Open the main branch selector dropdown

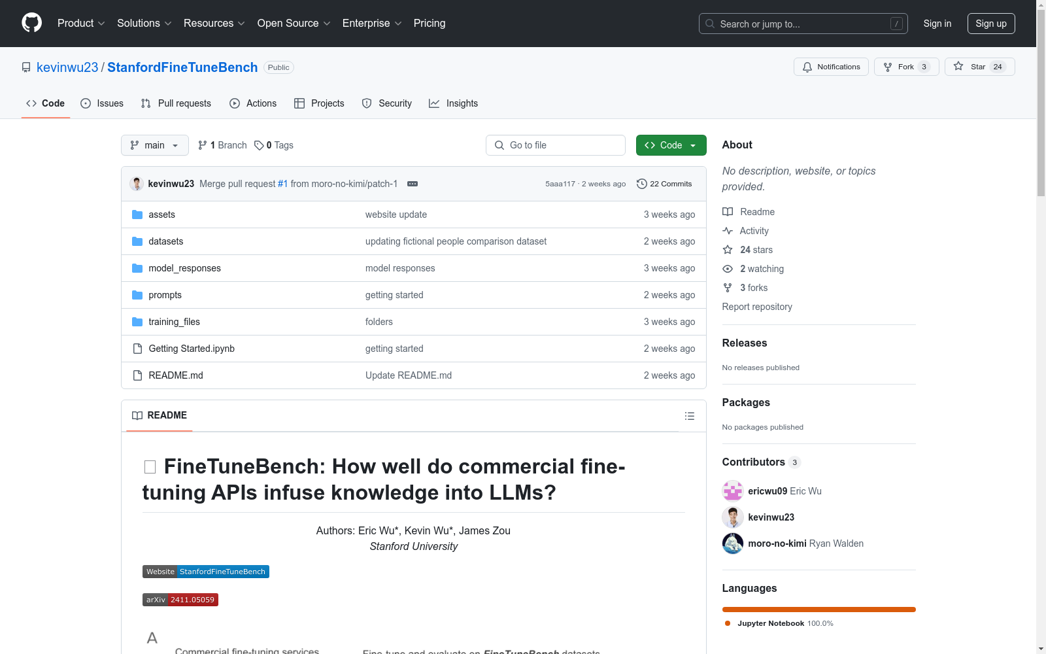155,145
